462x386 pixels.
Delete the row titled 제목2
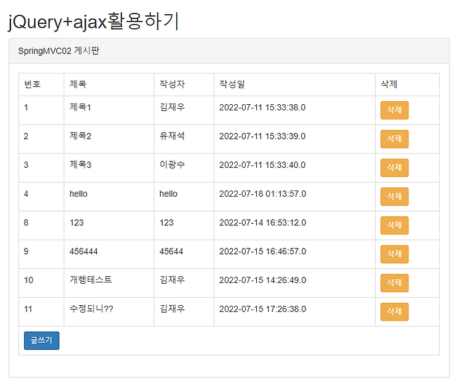(x=394, y=139)
